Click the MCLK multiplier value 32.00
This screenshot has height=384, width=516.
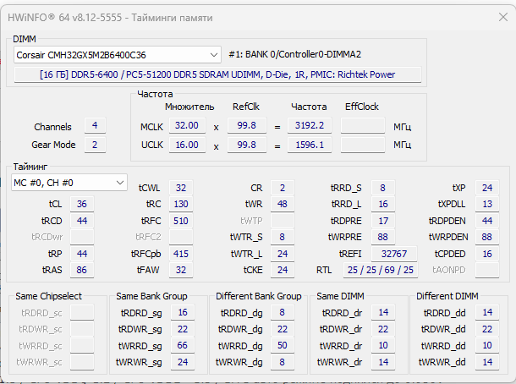point(187,125)
